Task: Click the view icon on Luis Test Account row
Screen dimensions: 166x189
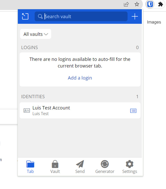Action: 133,111
